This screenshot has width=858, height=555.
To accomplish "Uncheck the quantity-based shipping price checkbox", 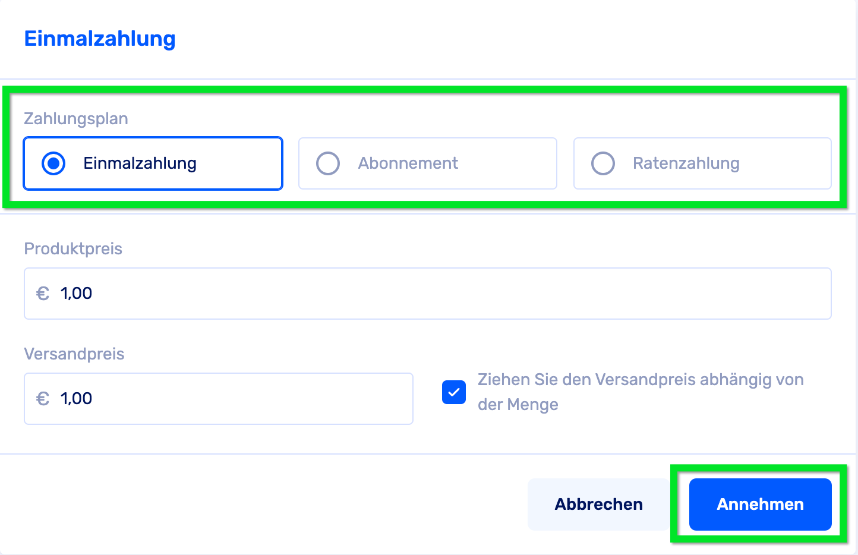I will [x=454, y=392].
